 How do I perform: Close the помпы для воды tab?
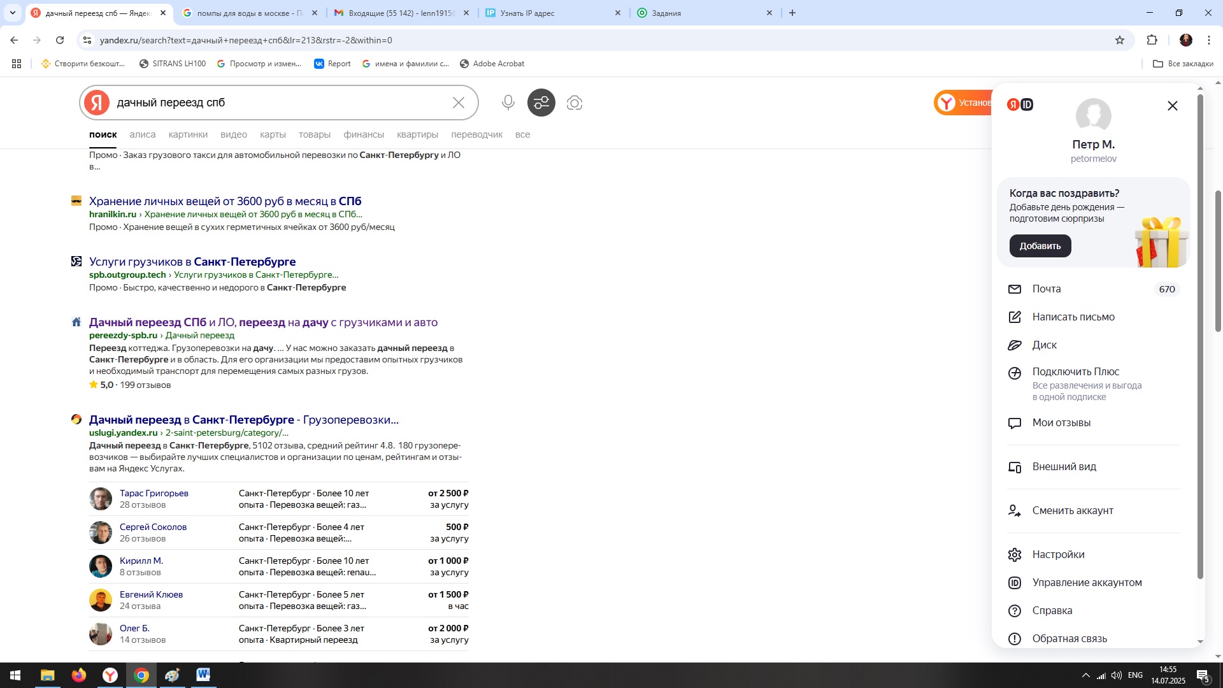click(x=314, y=13)
